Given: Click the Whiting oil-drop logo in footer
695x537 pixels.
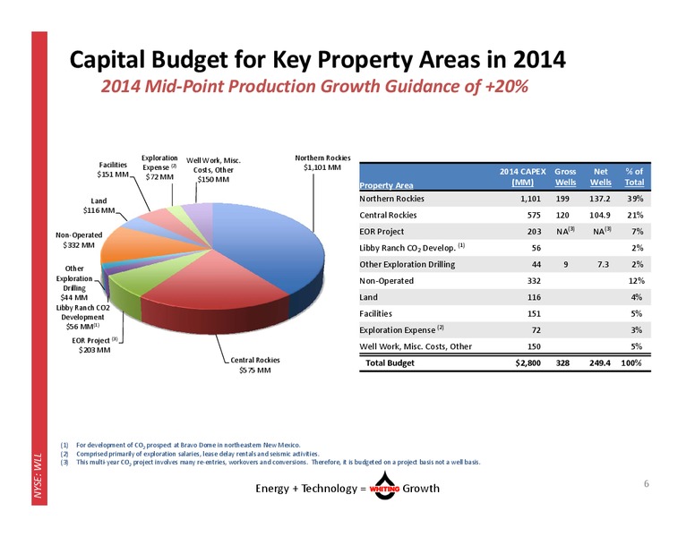Looking at the screenshot, I should coord(384,486).
